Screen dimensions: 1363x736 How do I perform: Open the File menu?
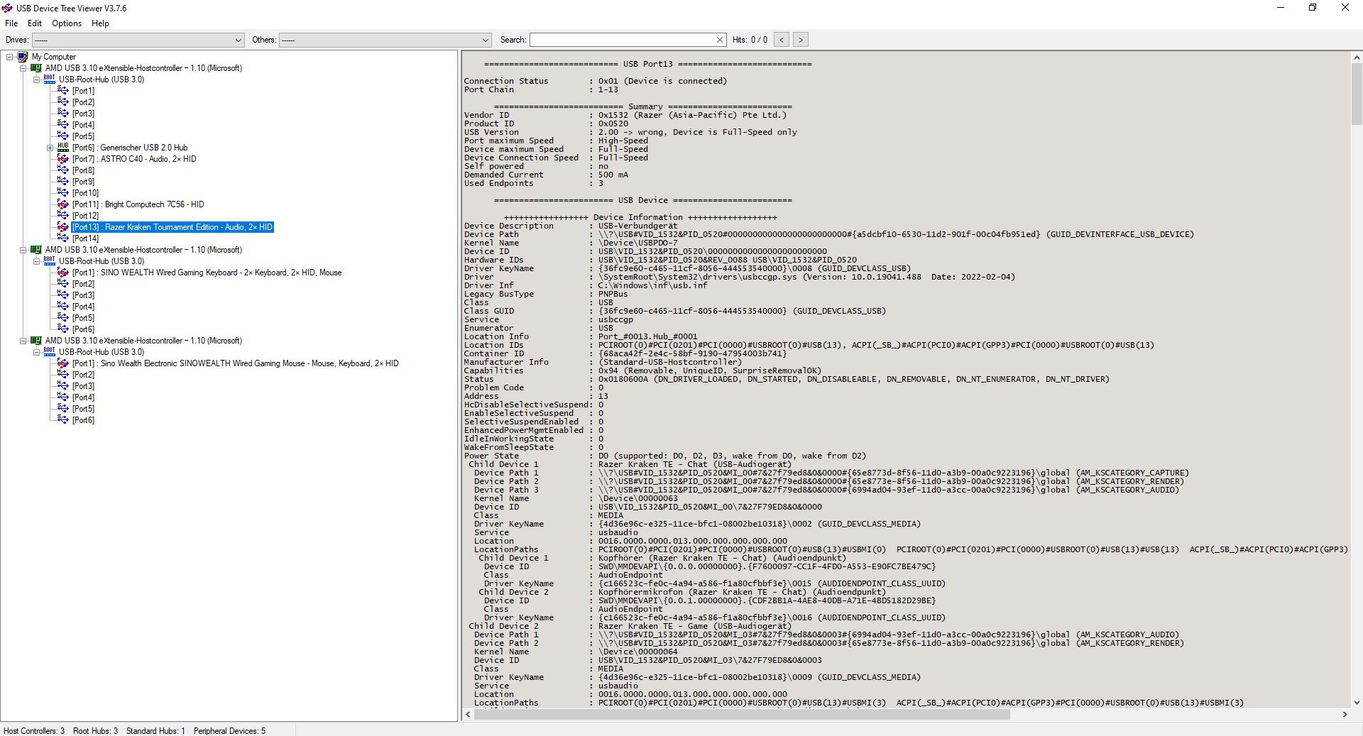[11, 23]
